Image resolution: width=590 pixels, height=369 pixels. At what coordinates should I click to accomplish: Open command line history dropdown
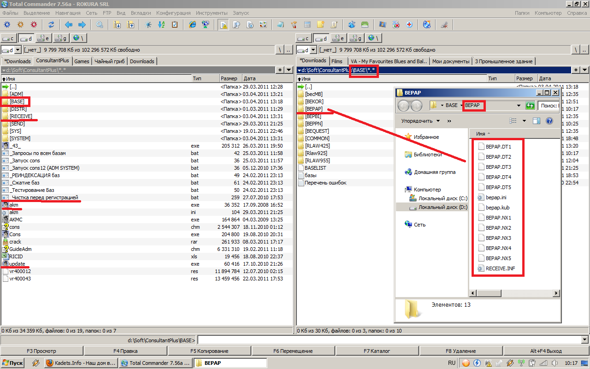pos(585,340)
